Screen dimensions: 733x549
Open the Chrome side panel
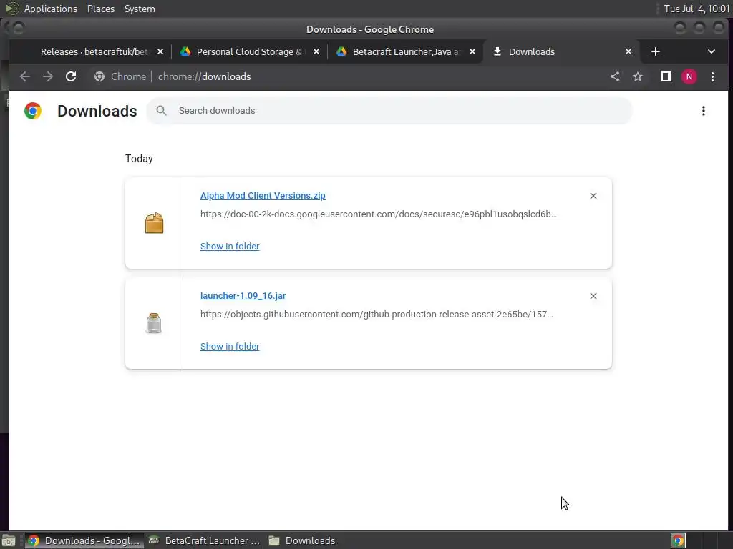[666, 76]
